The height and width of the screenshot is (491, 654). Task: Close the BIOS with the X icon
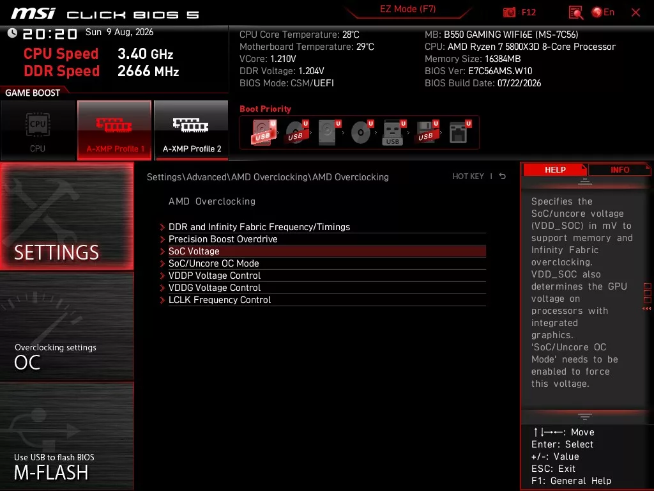[635, 13]
